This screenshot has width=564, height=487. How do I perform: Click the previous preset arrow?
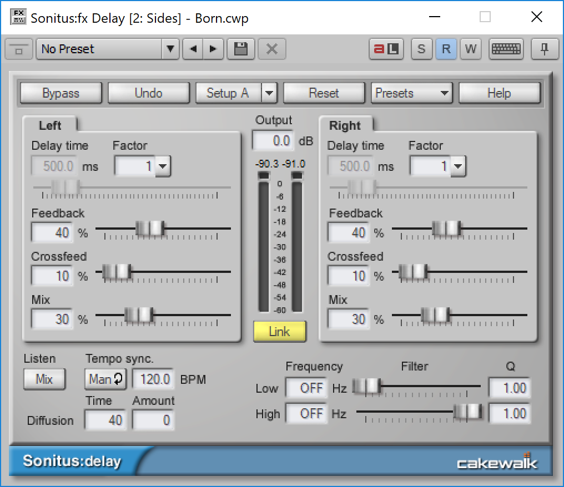pyautogui.click(x=193, y=49)
